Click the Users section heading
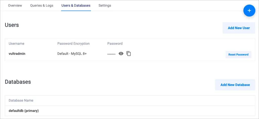 12,25
